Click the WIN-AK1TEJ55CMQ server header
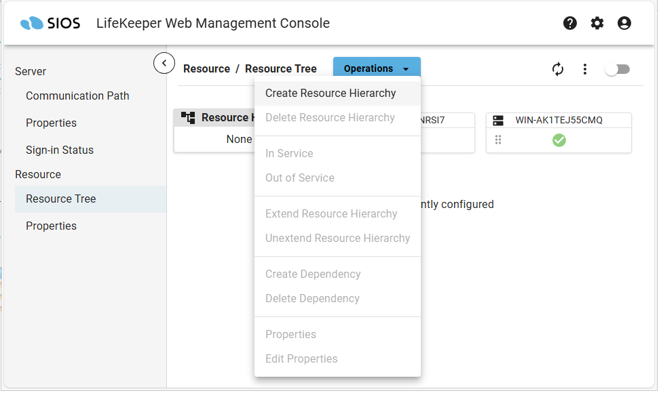This screenshot has width=659, height=393. coord(559,121)
